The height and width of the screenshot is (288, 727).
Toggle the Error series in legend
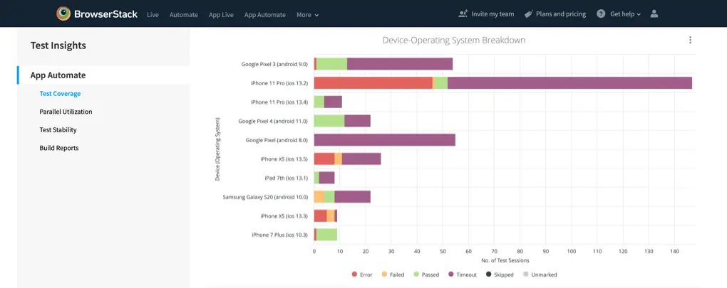click(362, 274)
